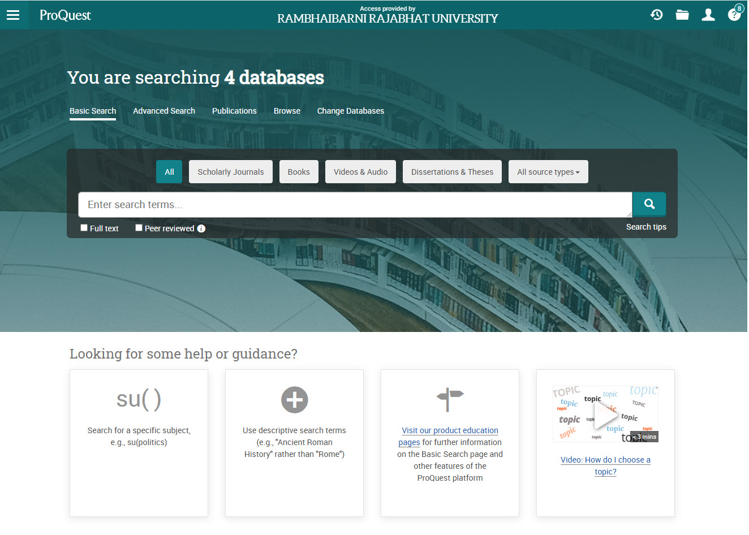The width and height of the screenshot is (749, 535).
Task: Select the All source filter button
Action: 169,172
